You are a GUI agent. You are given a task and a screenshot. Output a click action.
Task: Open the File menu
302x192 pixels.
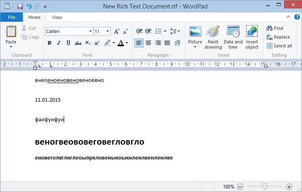click(12, 17)
